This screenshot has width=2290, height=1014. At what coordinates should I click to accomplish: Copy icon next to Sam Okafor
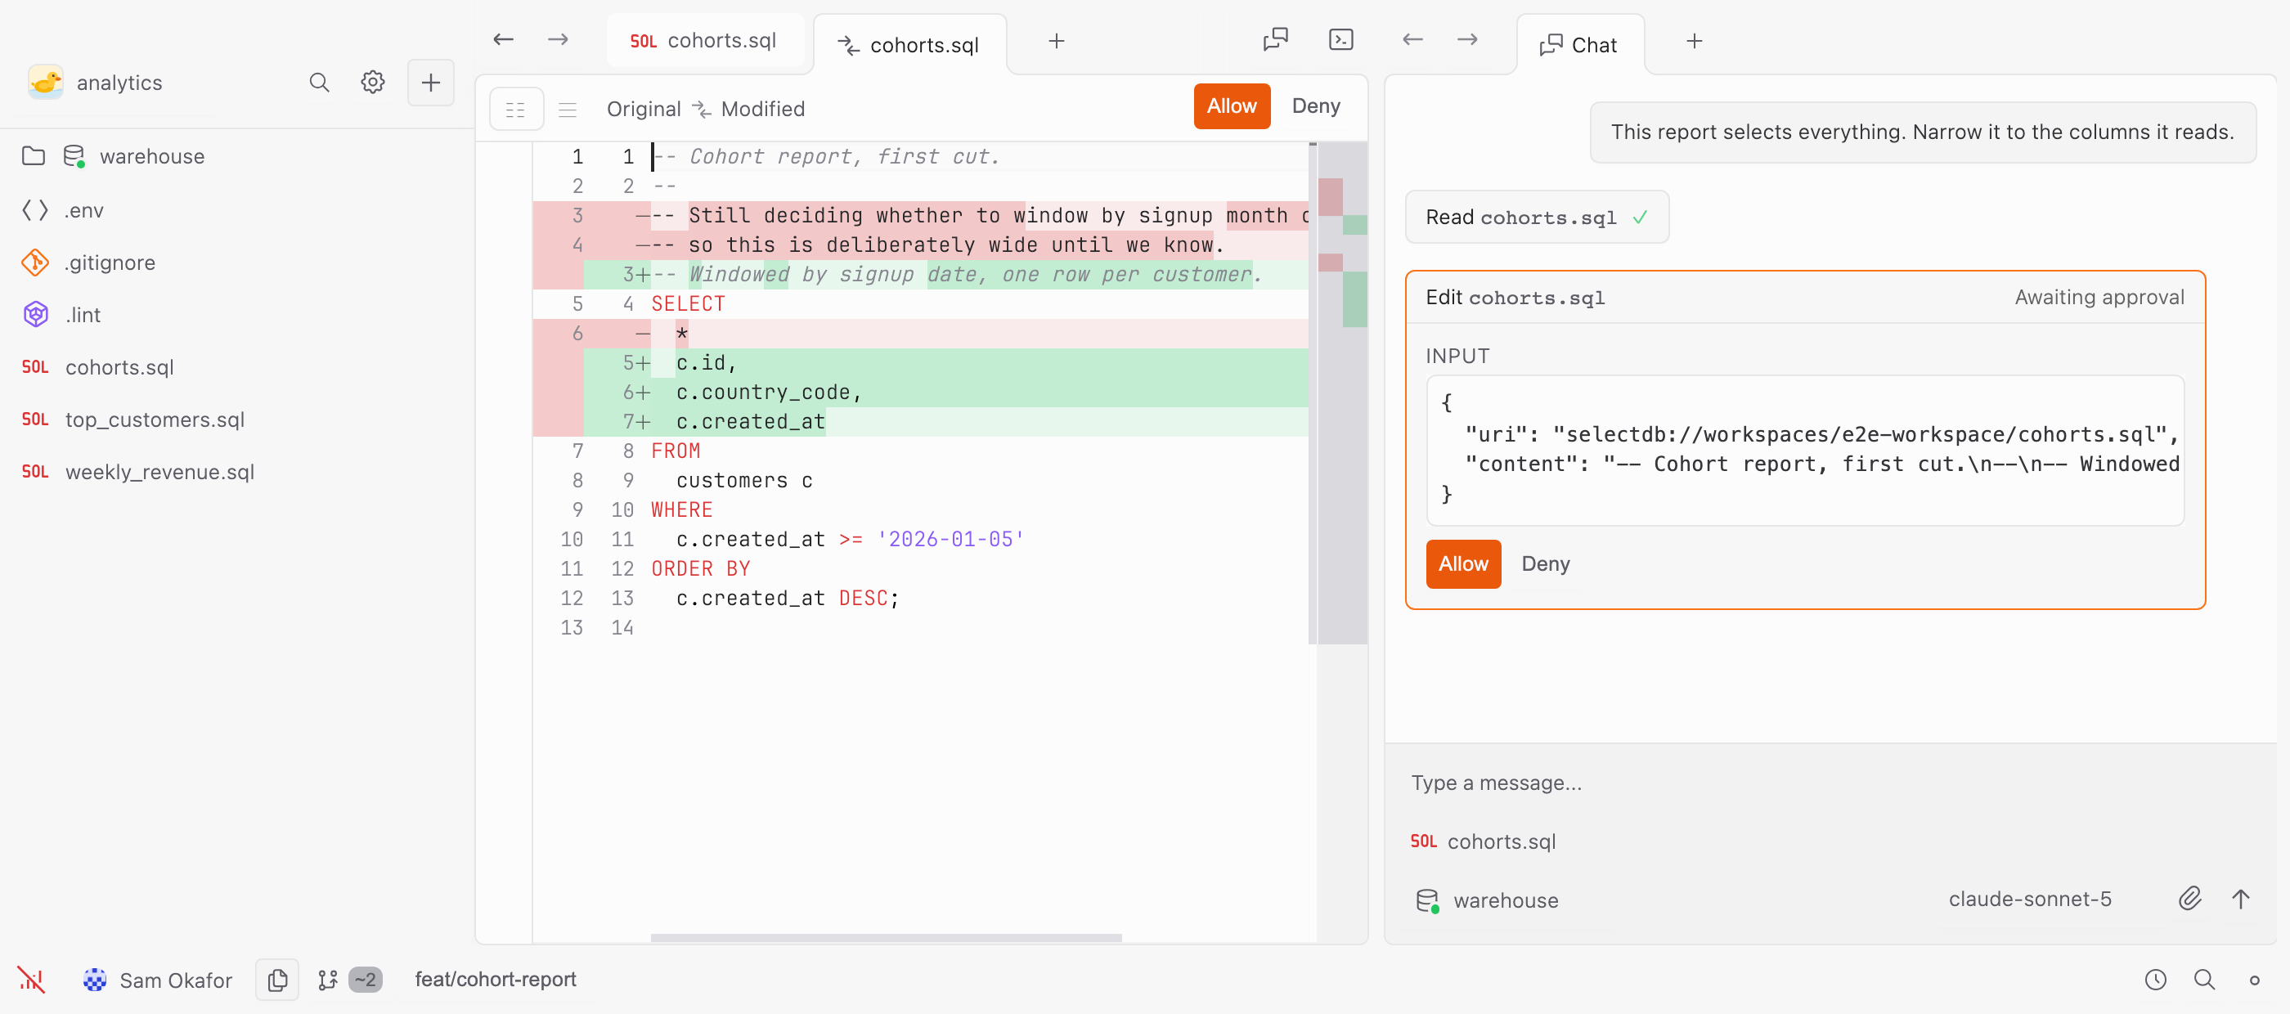(x=277, y=980)
